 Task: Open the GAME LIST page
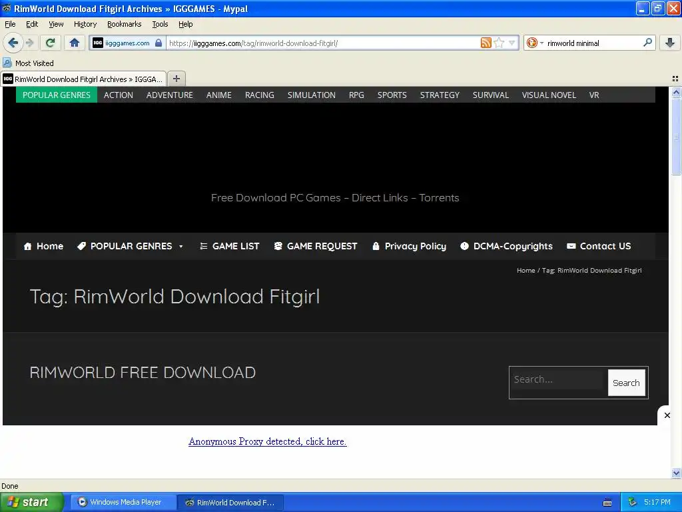(x=229, y=246)
